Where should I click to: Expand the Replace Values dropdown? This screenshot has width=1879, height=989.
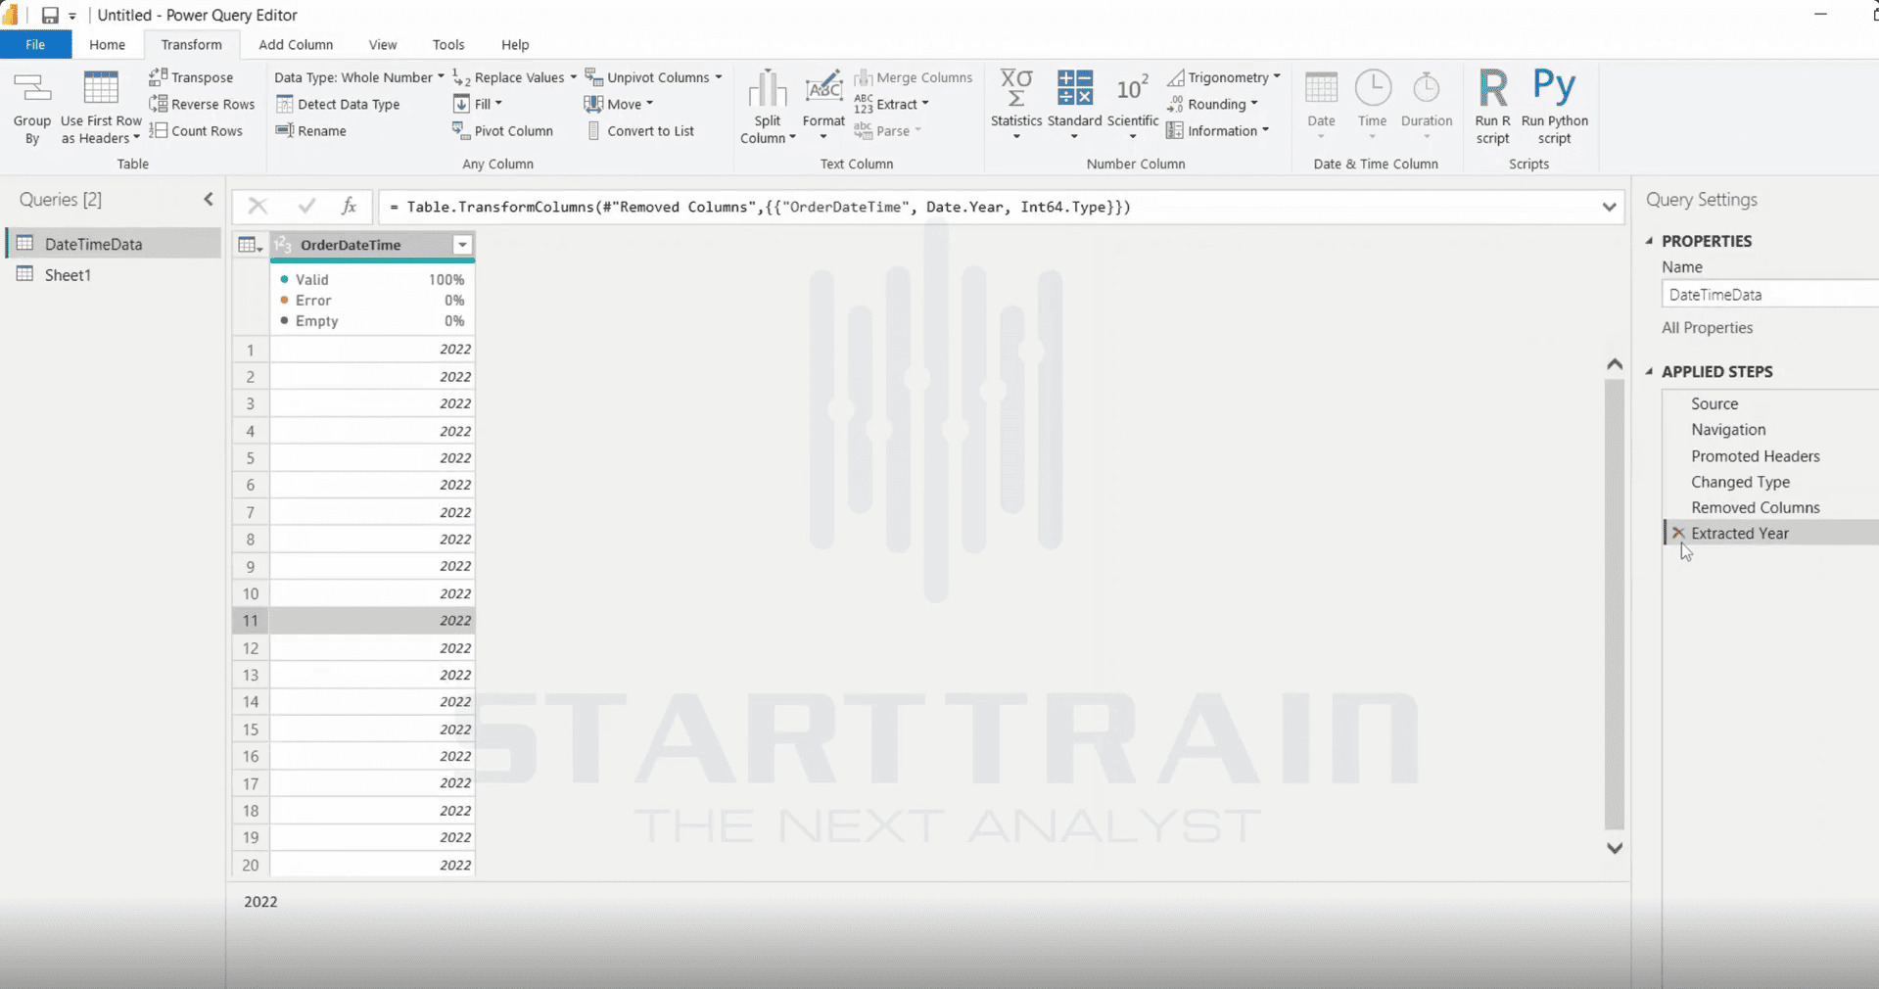click(x=574, y=77)
